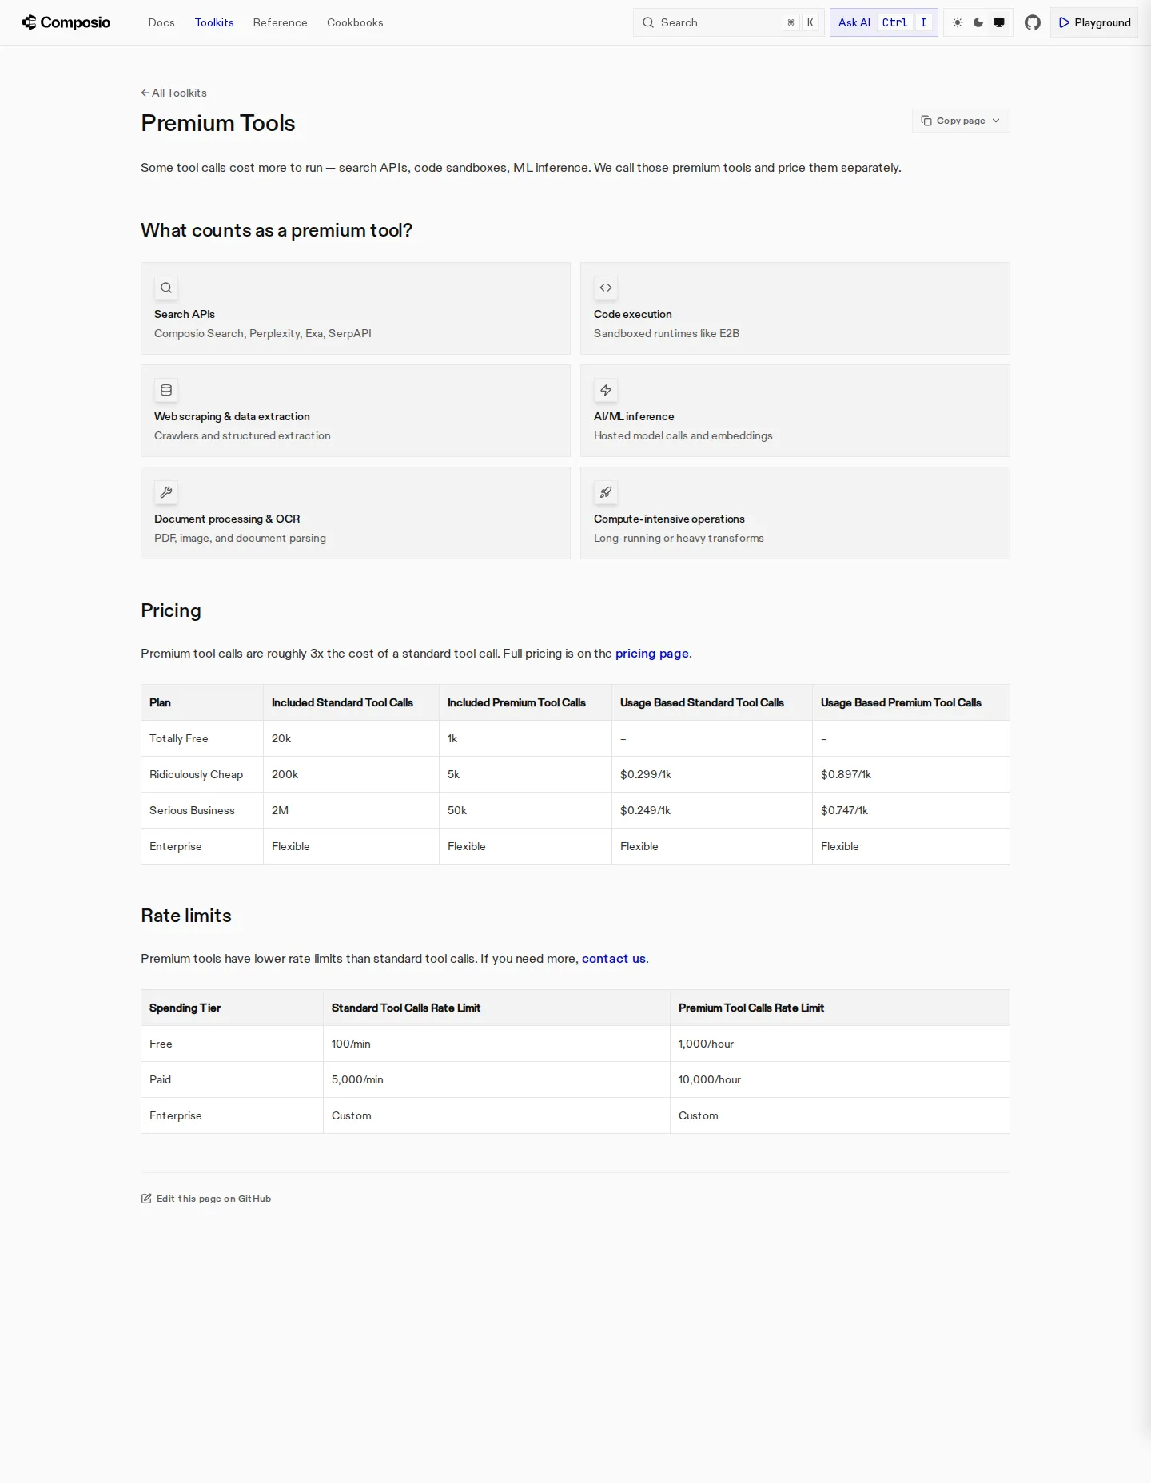This screenshot has height=1483, width=1151.
Task: Open the Ask AI button
Action: 883,22
